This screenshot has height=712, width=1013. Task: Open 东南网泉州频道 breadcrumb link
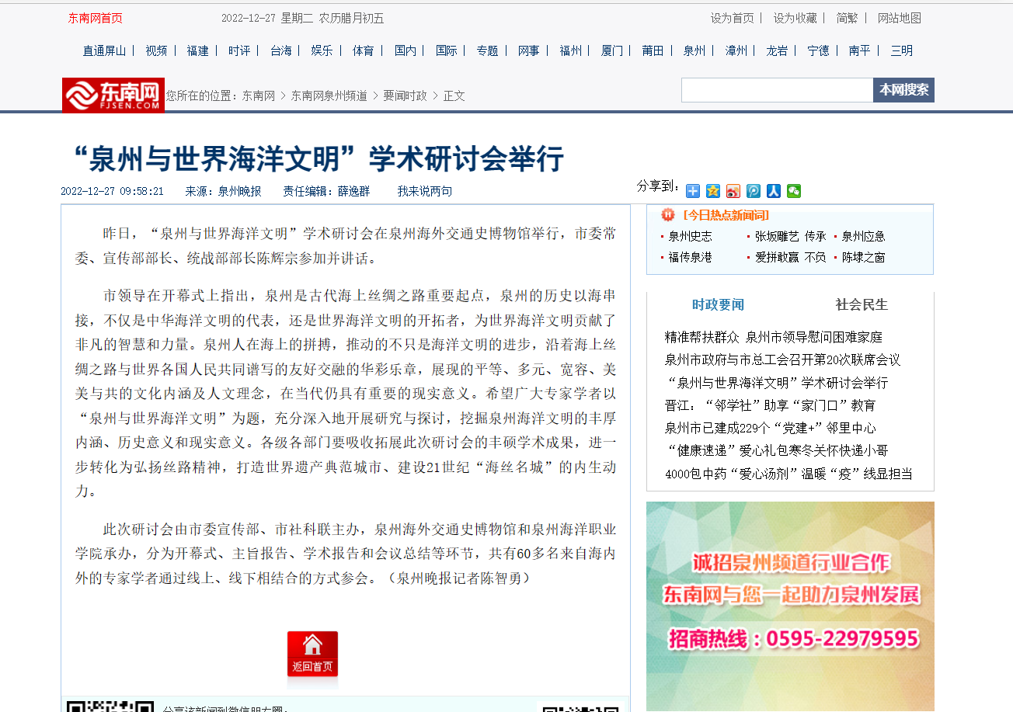coord(329,96)
